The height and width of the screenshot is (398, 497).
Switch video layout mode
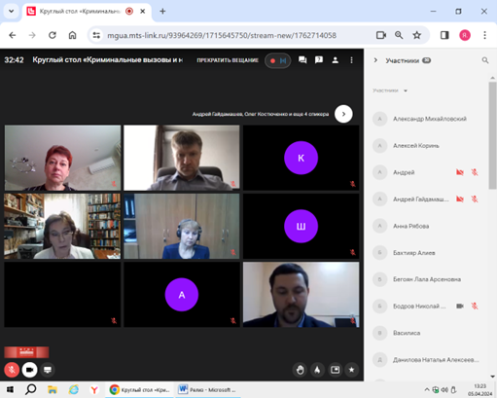coord(335,370)
